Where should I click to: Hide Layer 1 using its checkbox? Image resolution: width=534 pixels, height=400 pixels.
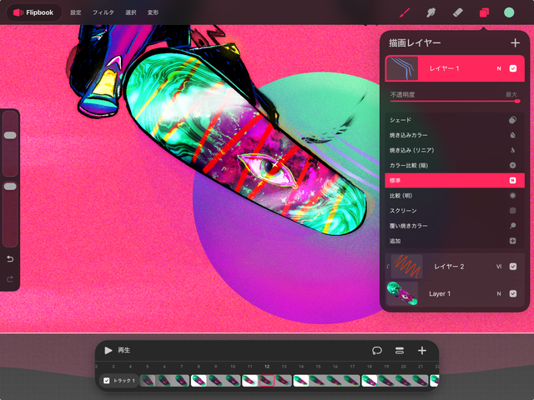click(x=513, y=293)
